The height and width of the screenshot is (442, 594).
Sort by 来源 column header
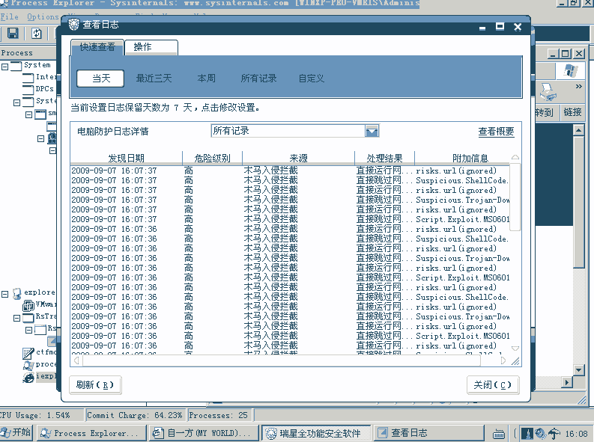[x=299, y=158]
